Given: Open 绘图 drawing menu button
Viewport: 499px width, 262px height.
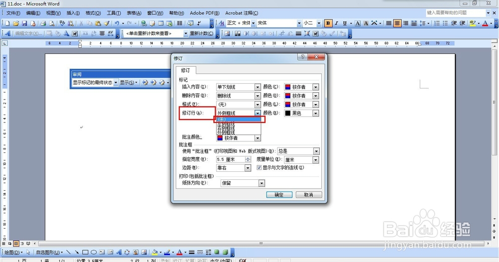Looking at the screenshot, I should click(13, 252).
